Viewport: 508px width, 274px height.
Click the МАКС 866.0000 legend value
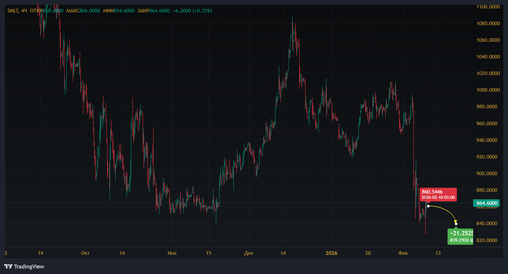[x=83, y=11]
